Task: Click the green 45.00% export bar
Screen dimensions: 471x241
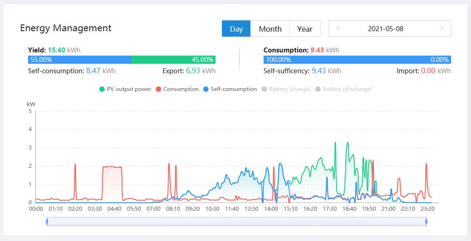Action: point(173,60)
